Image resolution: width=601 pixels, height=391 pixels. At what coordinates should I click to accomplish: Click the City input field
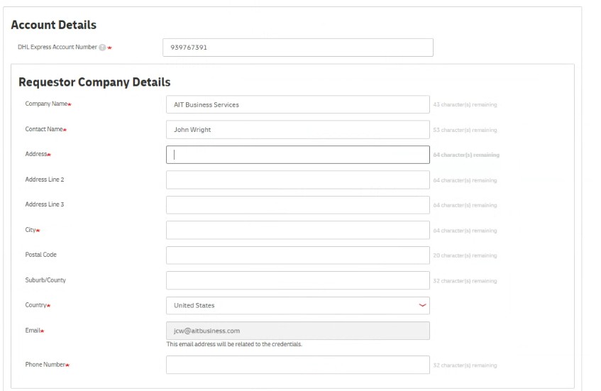(297, 231)
